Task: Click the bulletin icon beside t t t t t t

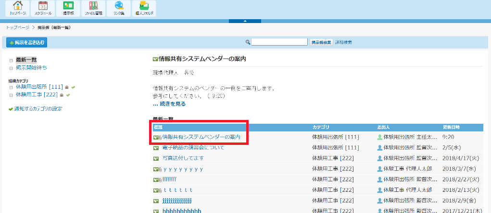Action: (x=156, y=190)
